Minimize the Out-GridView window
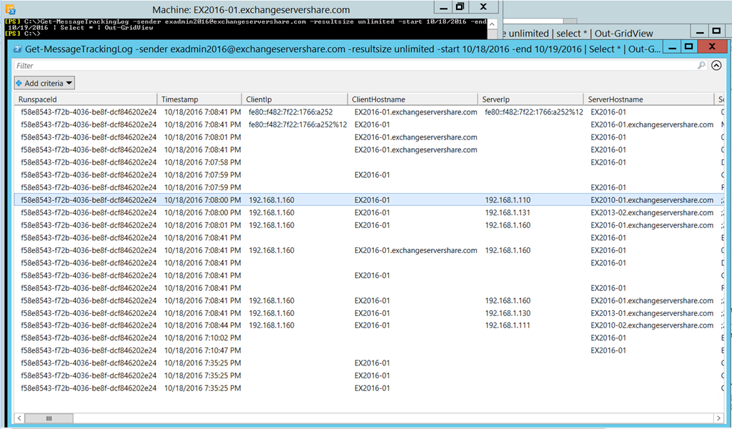 [x=672, y=47]
